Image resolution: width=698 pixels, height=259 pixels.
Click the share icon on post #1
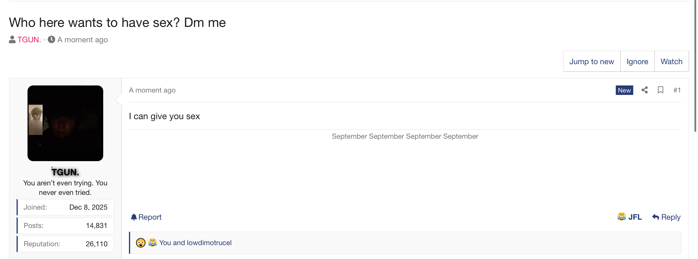[644, 90]
